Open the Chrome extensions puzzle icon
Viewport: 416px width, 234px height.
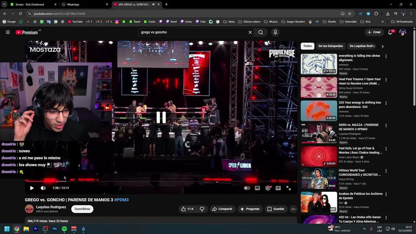(376, 14)
